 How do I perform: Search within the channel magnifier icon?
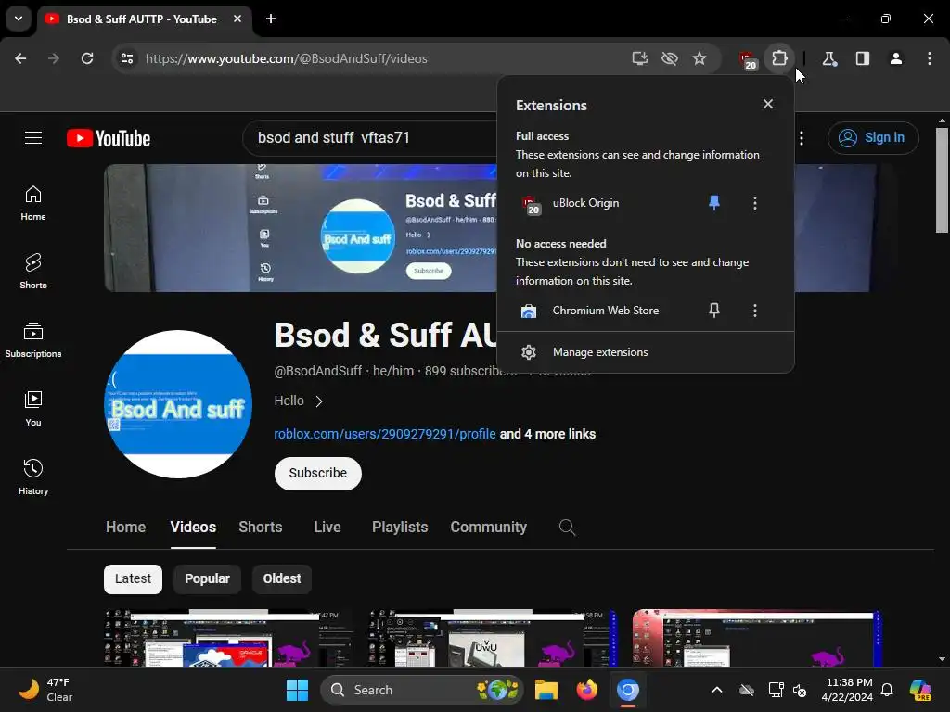[x=567, y=528]
